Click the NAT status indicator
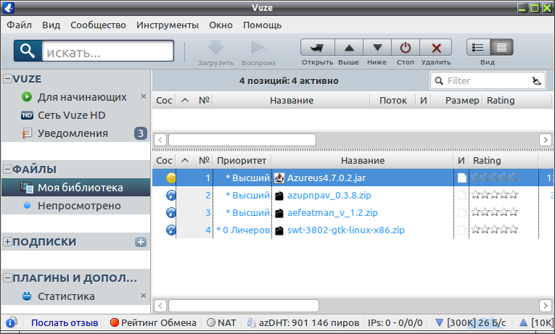The image size is (555, 334). click(221, 322)
